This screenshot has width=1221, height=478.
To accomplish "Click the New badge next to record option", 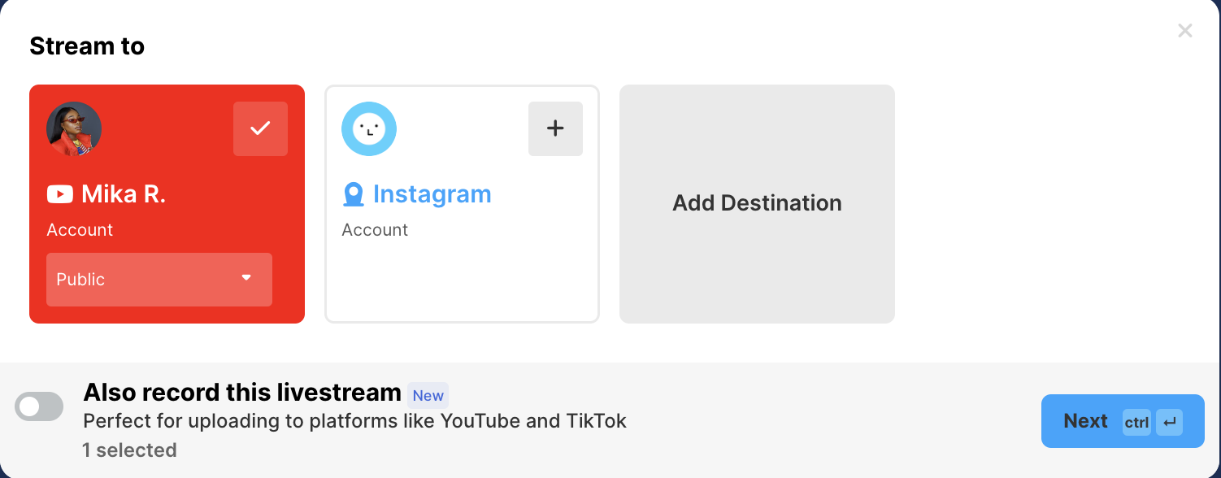I will click(x=428, y=395).
